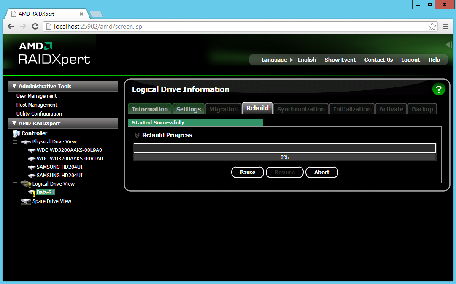Click the green help question mark icon
This screenshot has width=456, height=284.
click(x=439, y=89)
